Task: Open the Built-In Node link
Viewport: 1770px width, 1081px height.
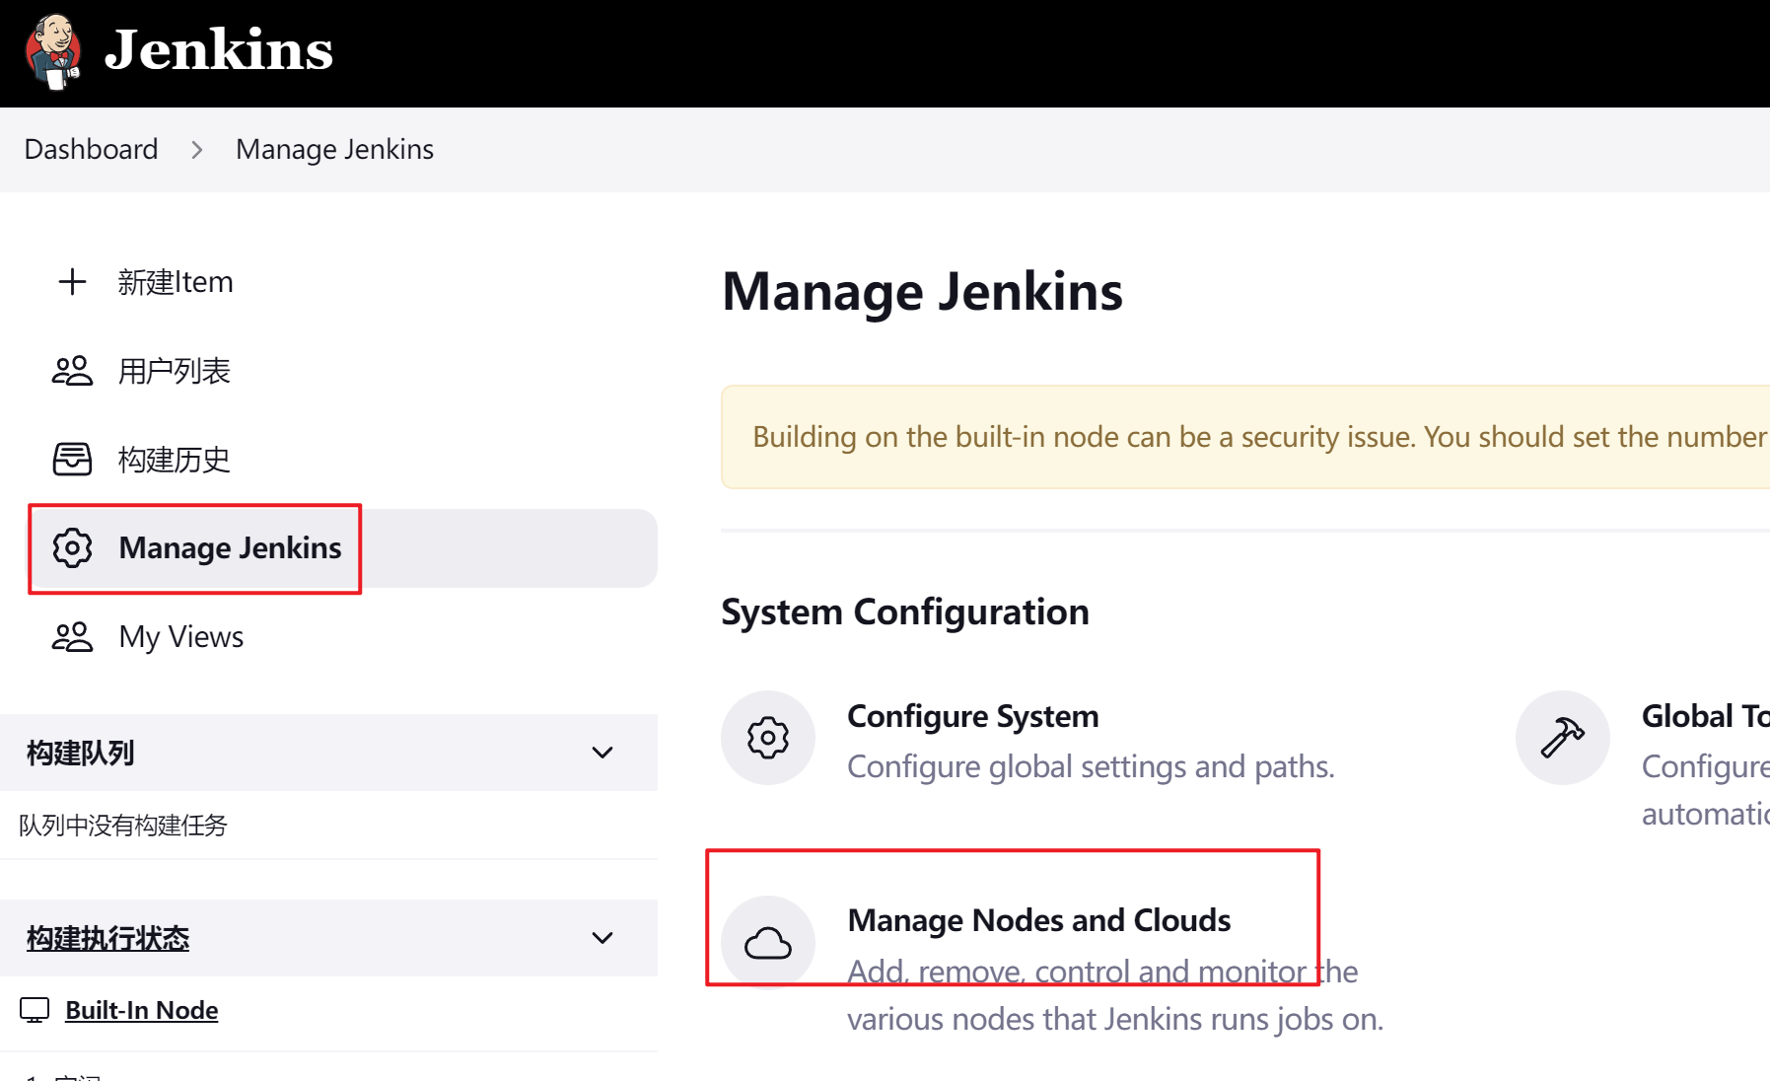Action: (x=142, y=1010)
